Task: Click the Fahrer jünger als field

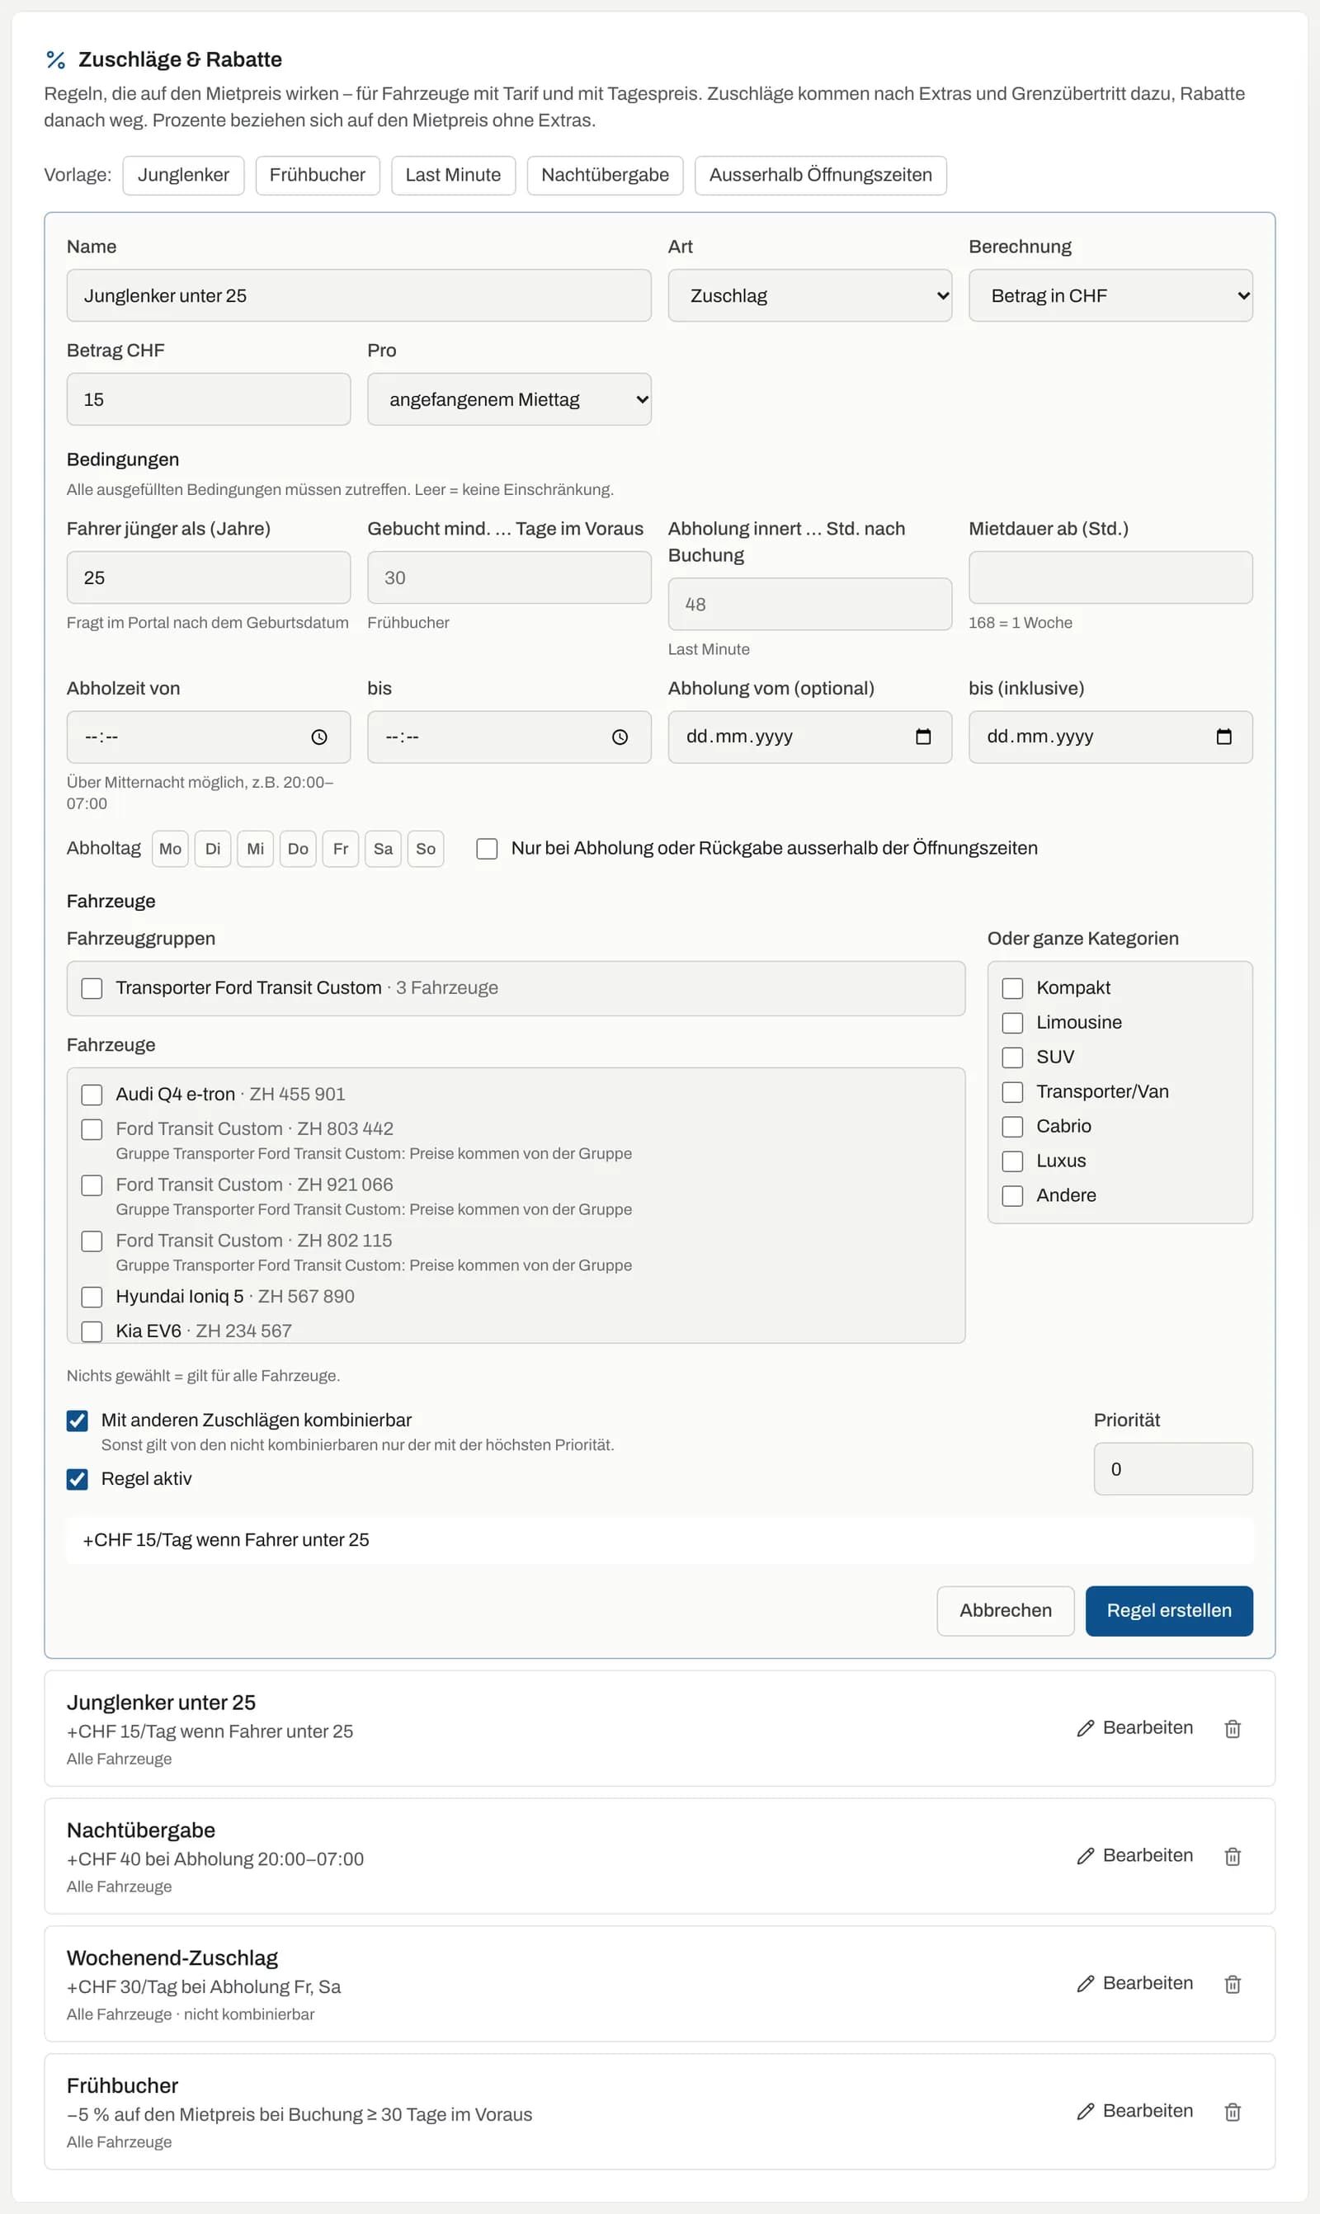Action: [208, 578]
